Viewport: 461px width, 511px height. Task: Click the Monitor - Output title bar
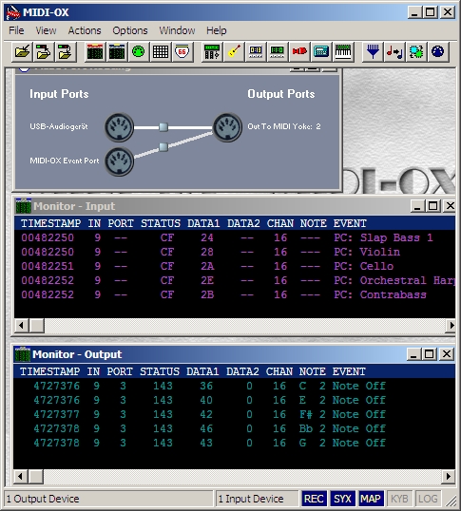click(234, 354)
